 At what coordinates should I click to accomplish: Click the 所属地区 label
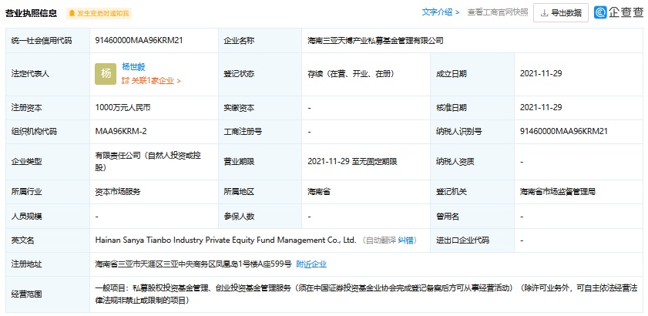point(239,192)
